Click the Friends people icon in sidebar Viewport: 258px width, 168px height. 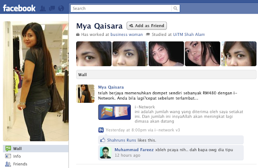(x=8, y=164)
